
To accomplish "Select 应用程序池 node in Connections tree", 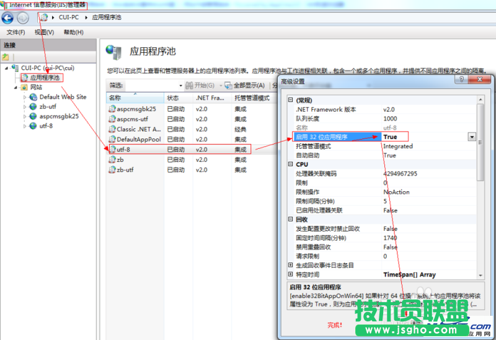I will (45, 78).
